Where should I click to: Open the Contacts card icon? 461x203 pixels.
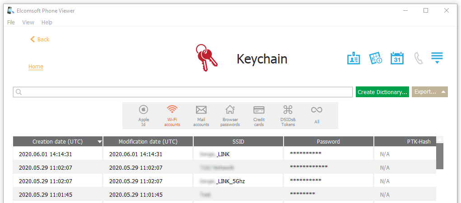354,59
